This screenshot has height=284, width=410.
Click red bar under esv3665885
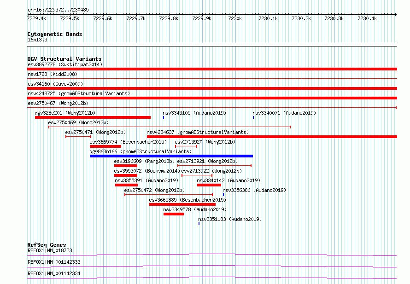tap(182, 204)
